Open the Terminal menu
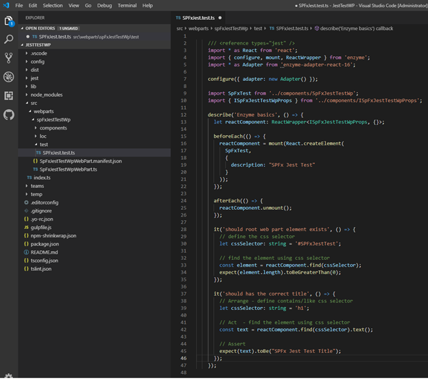Viewport: 428px width, 384px height. click(127, 5)
